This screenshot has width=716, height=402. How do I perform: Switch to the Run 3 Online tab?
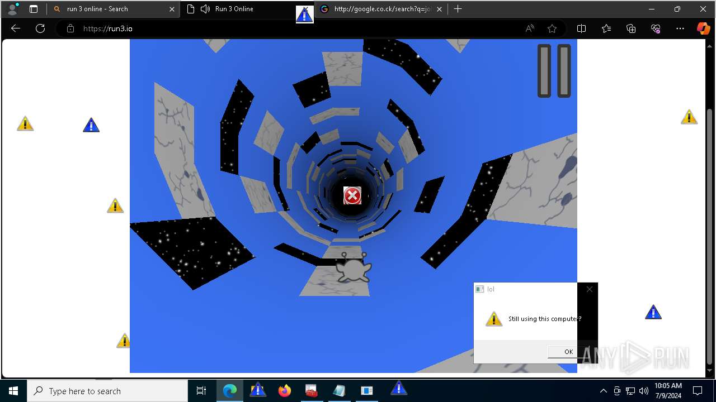point(234,9)
